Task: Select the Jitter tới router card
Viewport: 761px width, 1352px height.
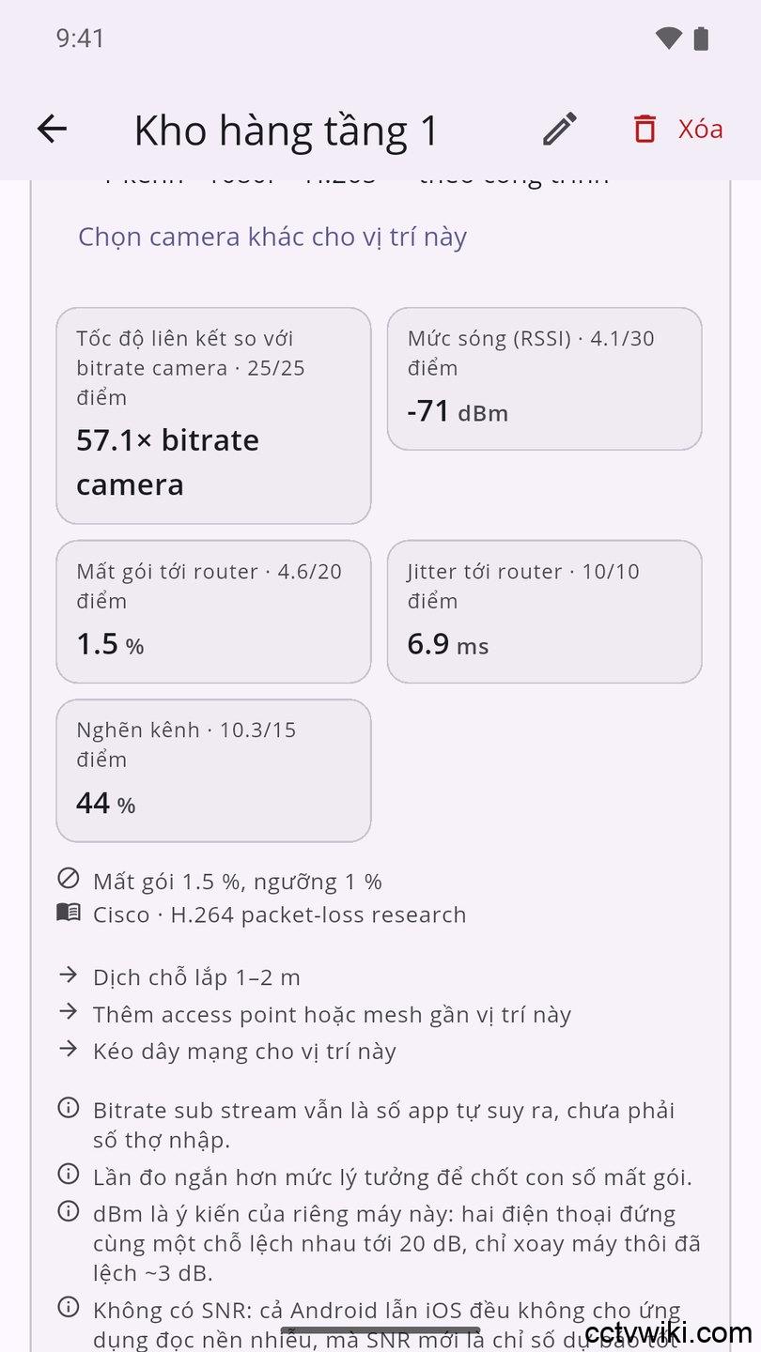Action: click(x=545, y=611)
